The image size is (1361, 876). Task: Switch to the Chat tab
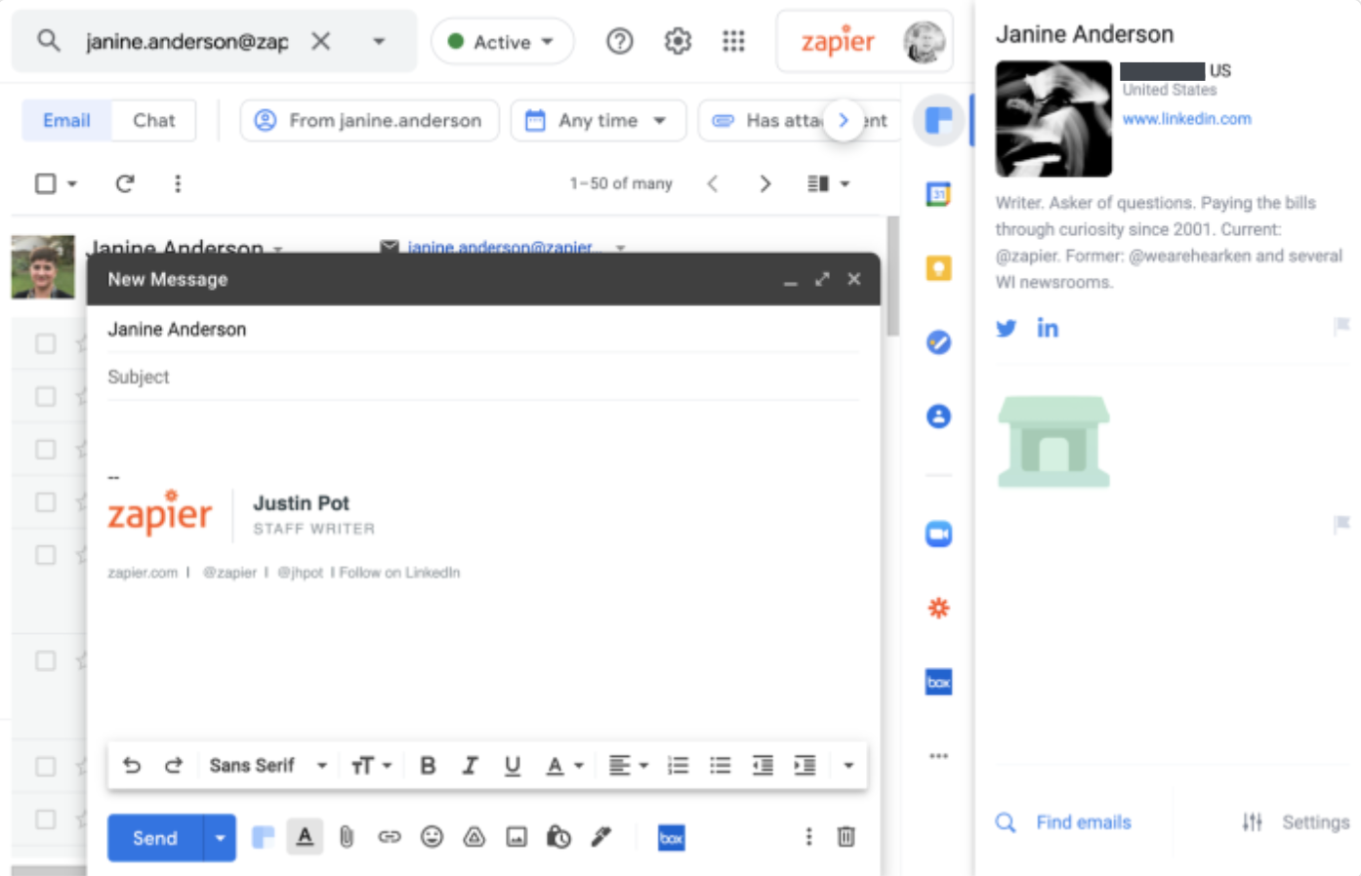(x=154, y=120)
